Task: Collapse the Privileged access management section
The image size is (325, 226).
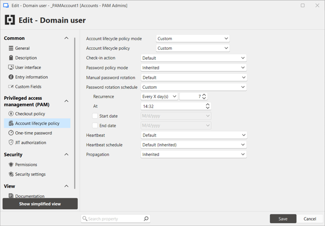Action: 66,101
